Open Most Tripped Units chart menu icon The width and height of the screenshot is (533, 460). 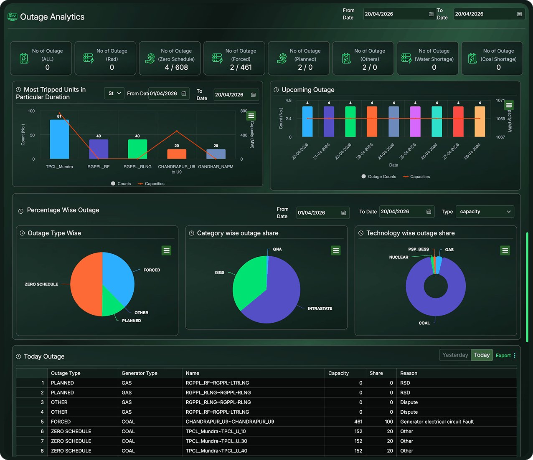click(251, 116)
